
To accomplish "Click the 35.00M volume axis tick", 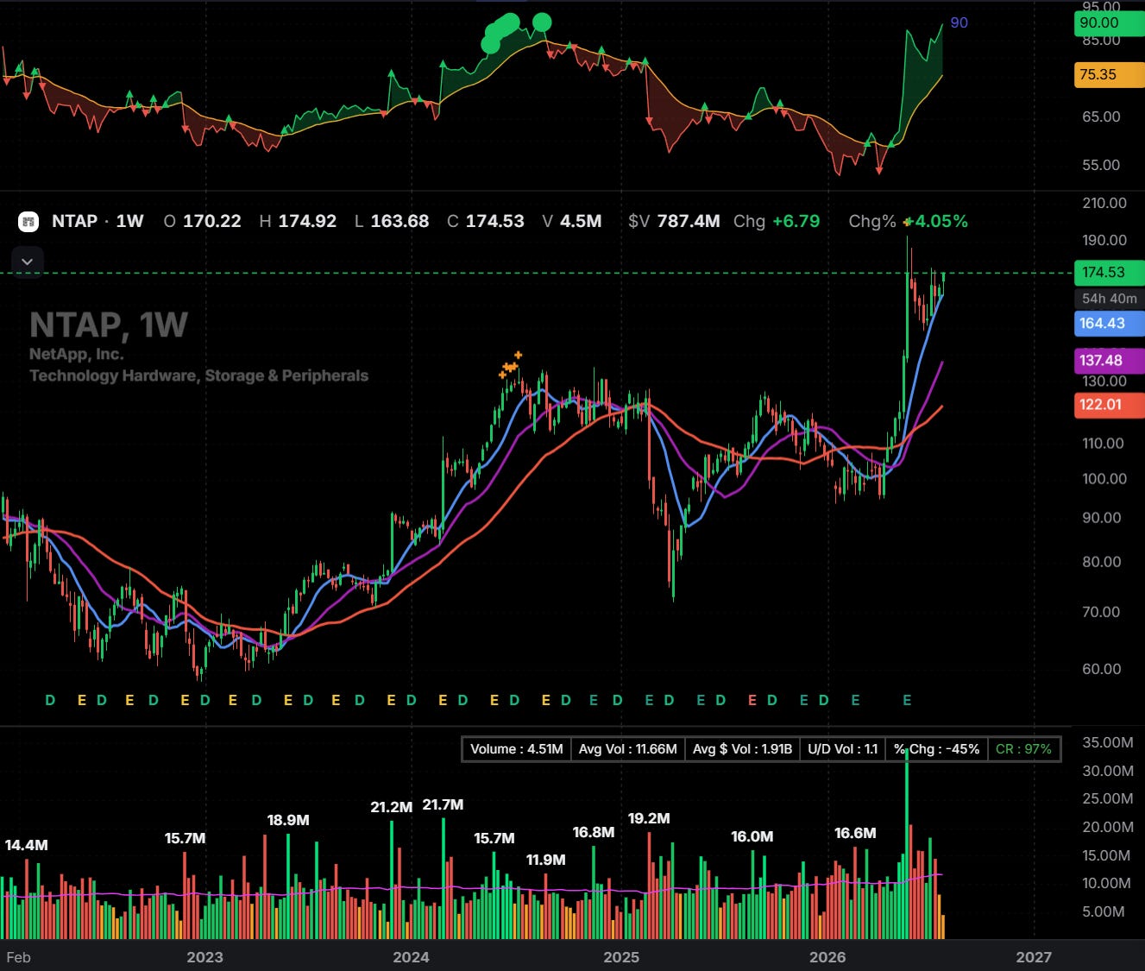I will coord(1108,742).
